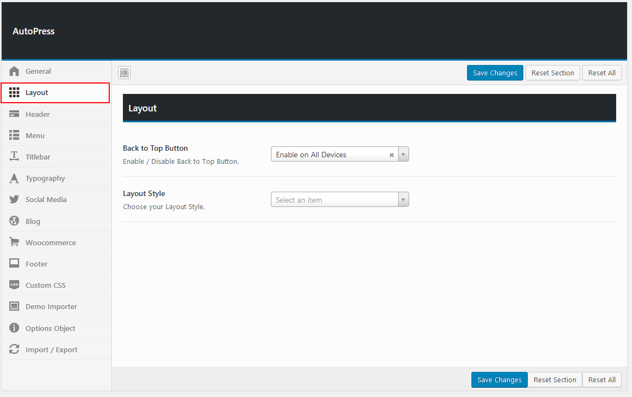
Task: Click the Layout grid icon
Action: [x=14, y=92]
